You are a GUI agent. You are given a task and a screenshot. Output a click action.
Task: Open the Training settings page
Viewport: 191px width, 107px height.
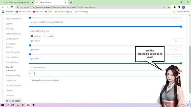tap(10, 29)
